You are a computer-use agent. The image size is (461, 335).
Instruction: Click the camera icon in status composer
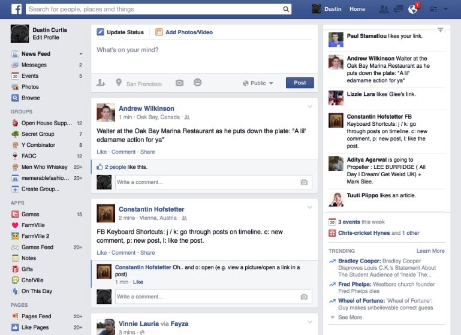(x=179, y=83)
